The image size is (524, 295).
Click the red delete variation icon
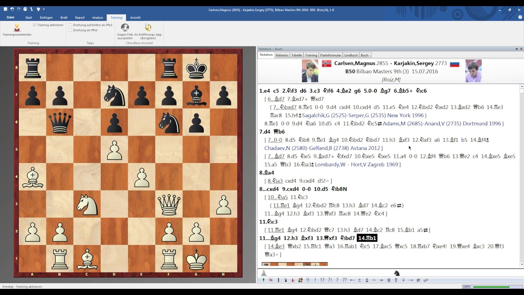tap(271, 280)
